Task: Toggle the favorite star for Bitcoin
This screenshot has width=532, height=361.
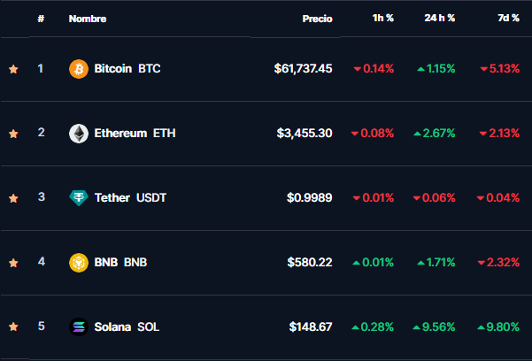Action: pyautogui.click(x=13, y=69)
